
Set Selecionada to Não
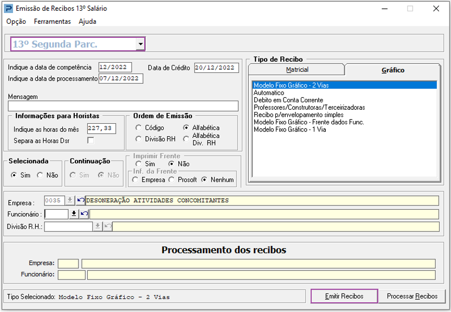tap(40, 175)
